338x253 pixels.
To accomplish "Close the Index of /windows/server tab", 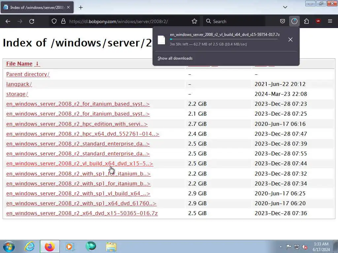I will (x=68, y=7).
